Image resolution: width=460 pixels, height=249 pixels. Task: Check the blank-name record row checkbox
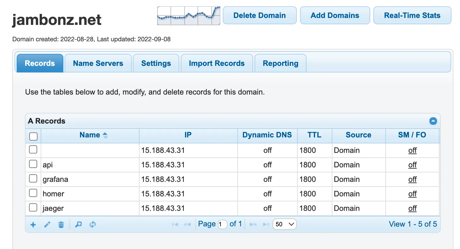[x=33, y=150]
